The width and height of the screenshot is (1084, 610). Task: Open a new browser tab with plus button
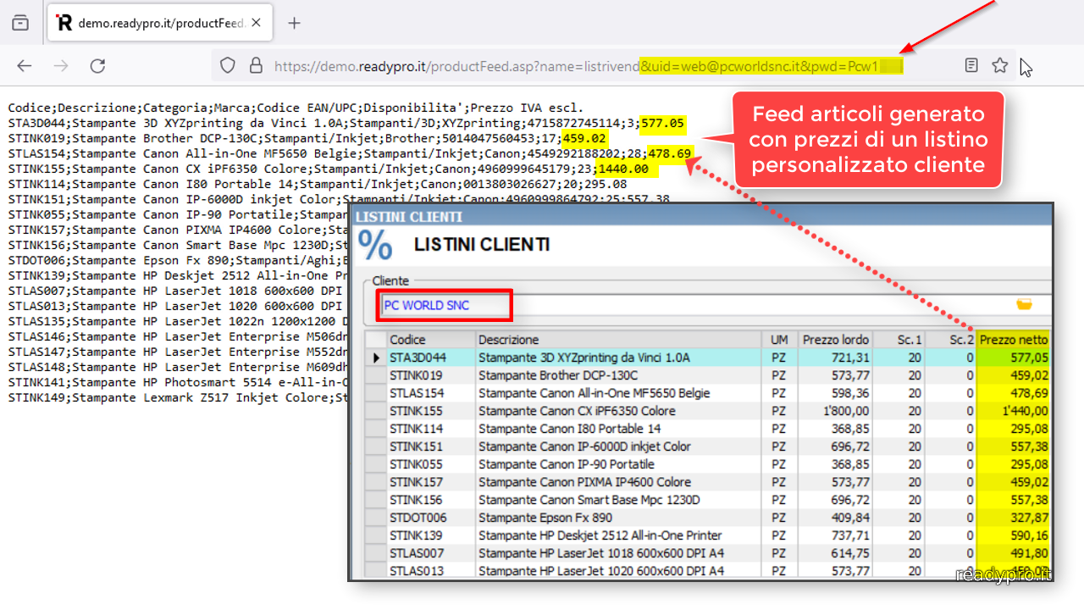click(x=294, y=23)
